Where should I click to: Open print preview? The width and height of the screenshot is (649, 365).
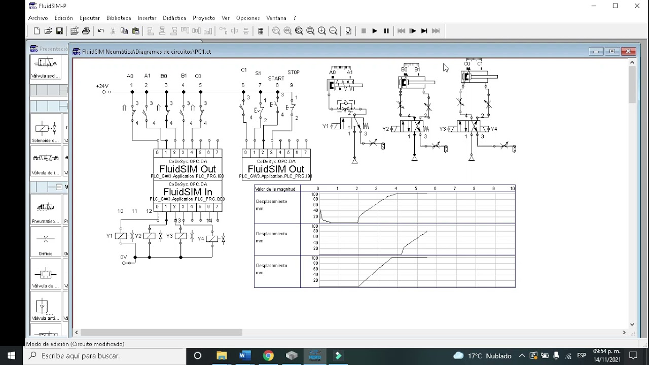(75, 31)
